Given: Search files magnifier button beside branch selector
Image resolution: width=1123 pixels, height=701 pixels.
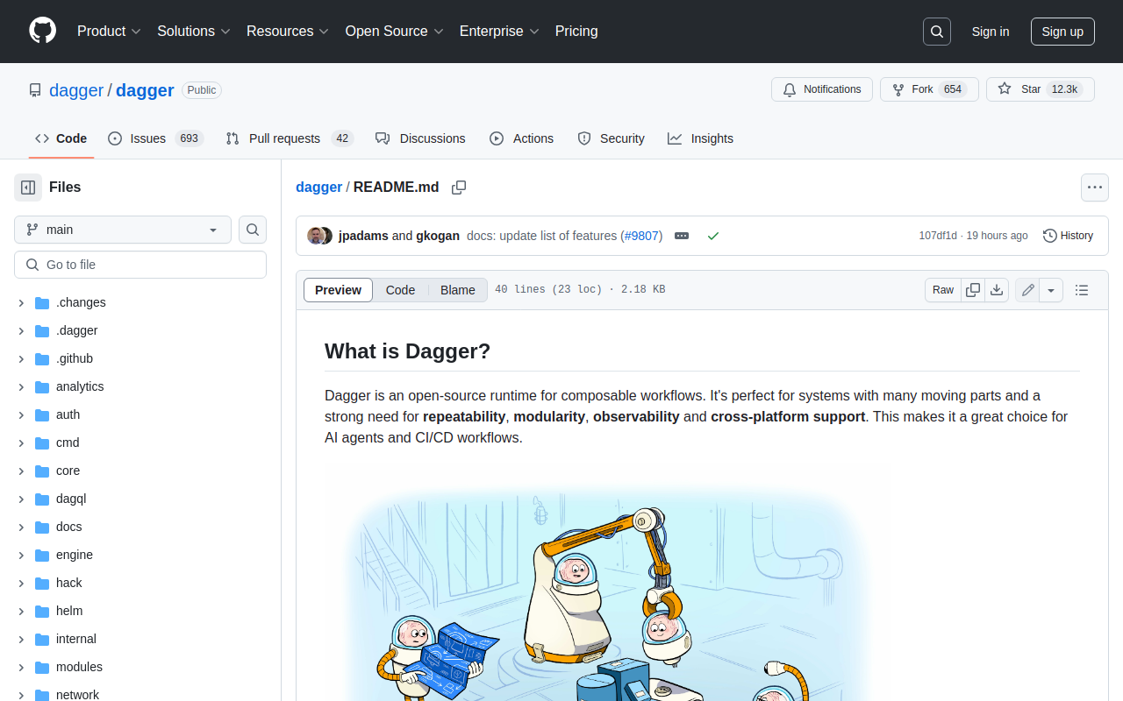Looking at the screenshot, I should click(253, 230).
